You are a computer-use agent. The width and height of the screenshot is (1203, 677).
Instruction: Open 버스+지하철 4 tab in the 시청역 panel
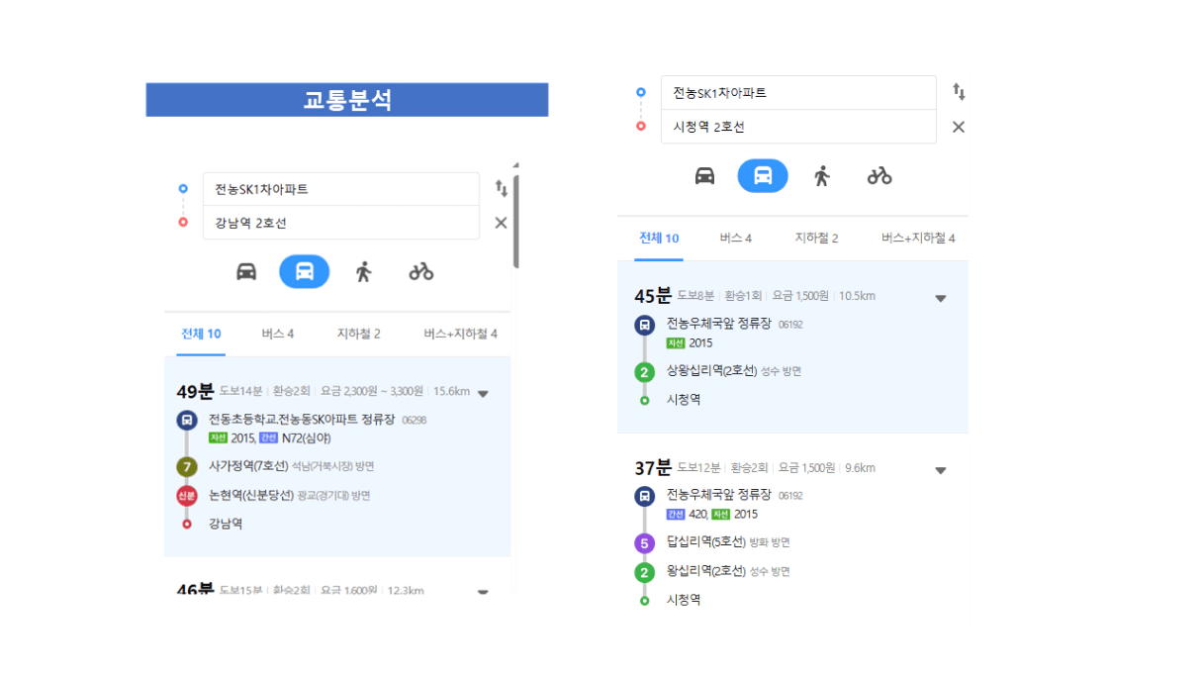click(x=918, y=239)
